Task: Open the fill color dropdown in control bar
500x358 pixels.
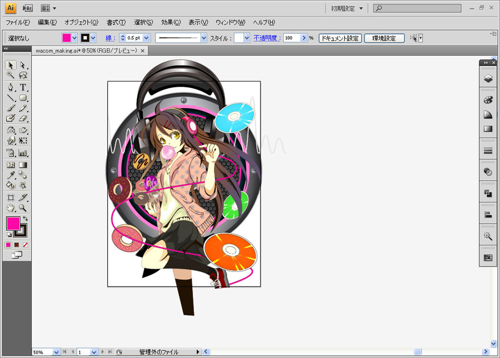Action: (74, 38)
